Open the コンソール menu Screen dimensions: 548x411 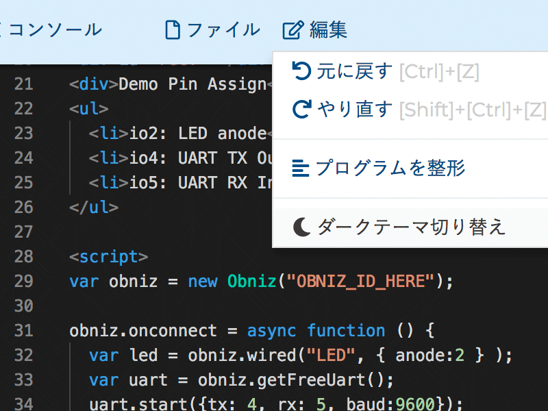coord(55,29)
